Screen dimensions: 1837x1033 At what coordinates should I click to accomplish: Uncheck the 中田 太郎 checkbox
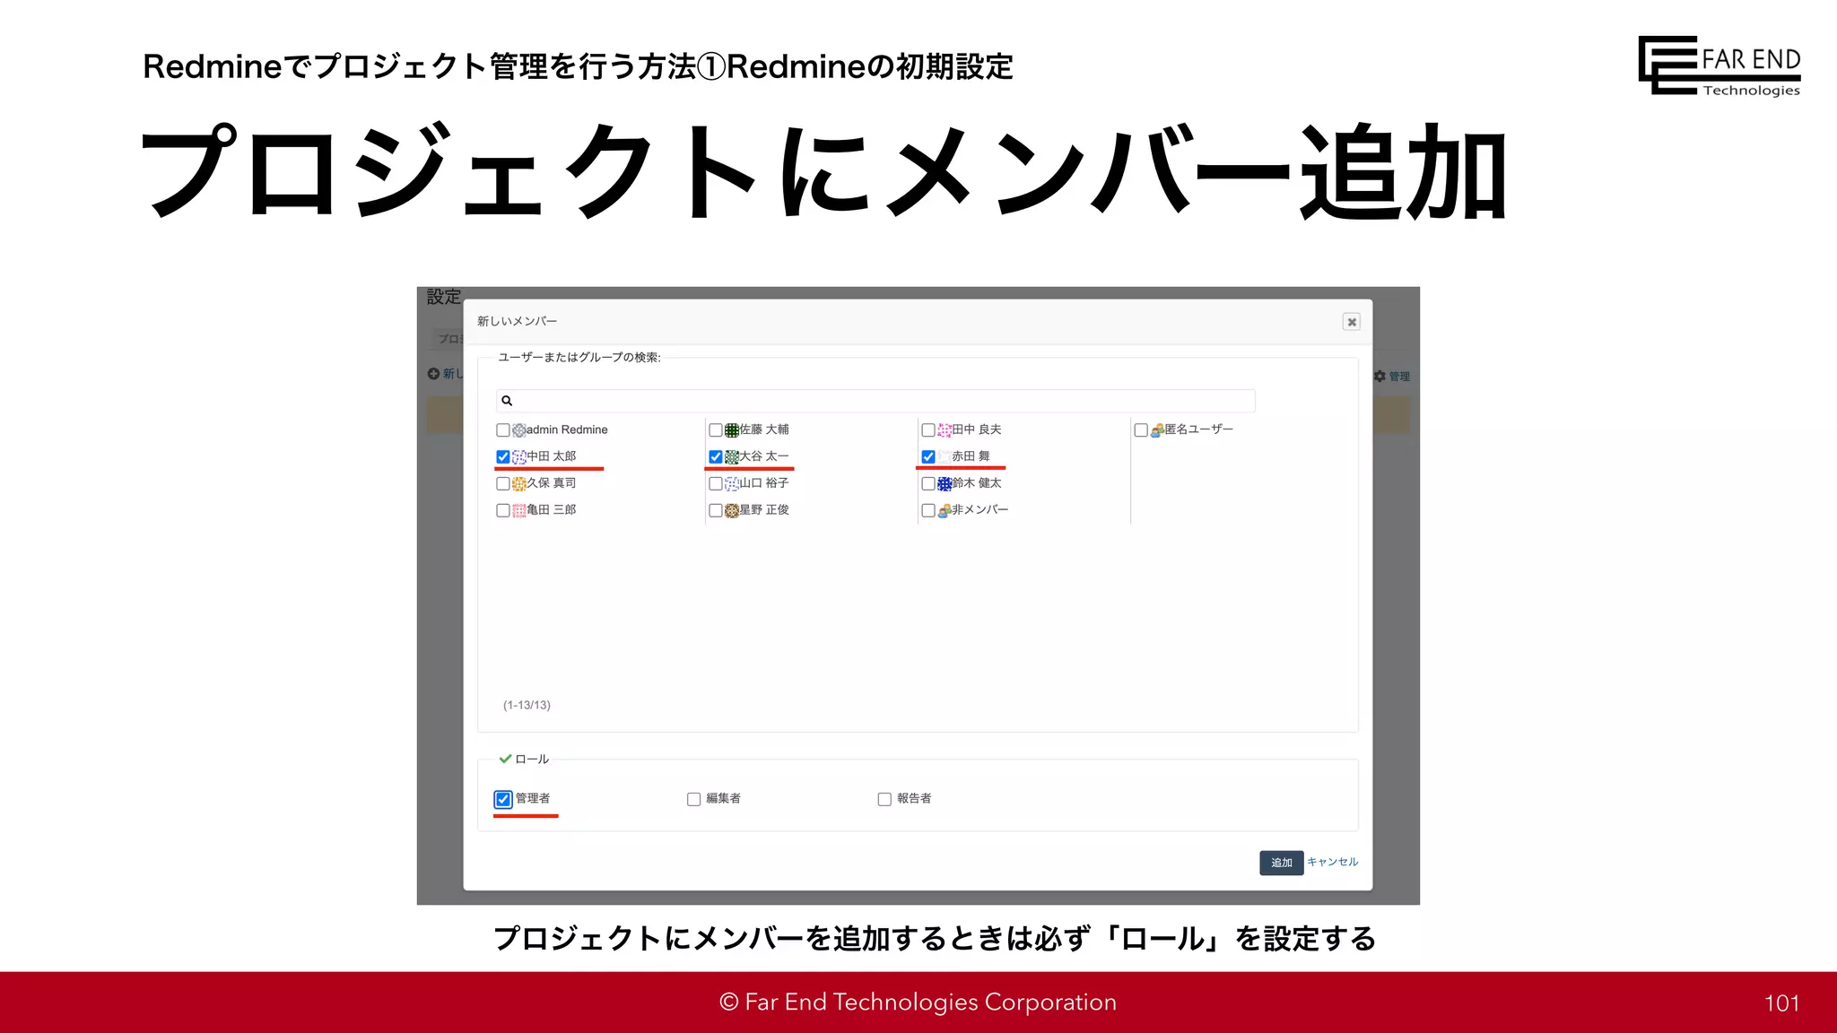[503, 456]
